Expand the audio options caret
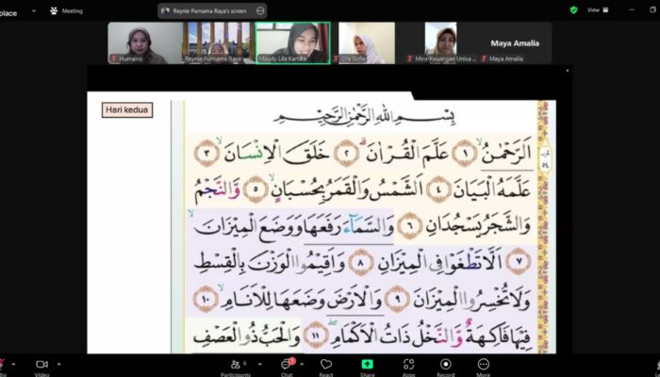Image resolution: width=660 pixels, height=377 pixels. coord(13,364)
